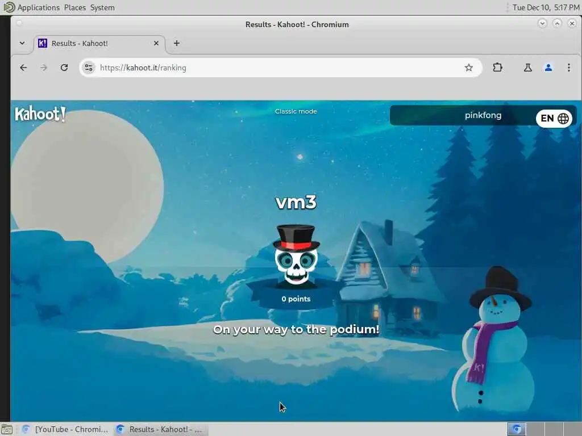The image size is (582, 436).
Task: Expand the tab search dropdown arrow
Action: pos(22,43)
